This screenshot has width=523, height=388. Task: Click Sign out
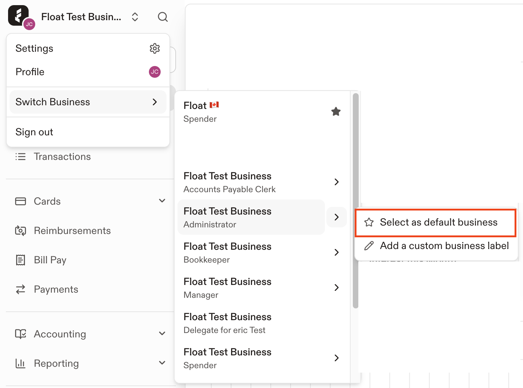coord(34,132)
